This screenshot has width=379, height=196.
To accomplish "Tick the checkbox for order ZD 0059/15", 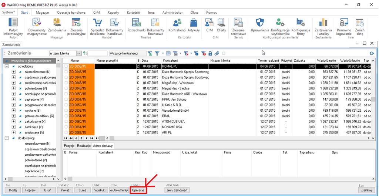I will click(x=66, y=66).
